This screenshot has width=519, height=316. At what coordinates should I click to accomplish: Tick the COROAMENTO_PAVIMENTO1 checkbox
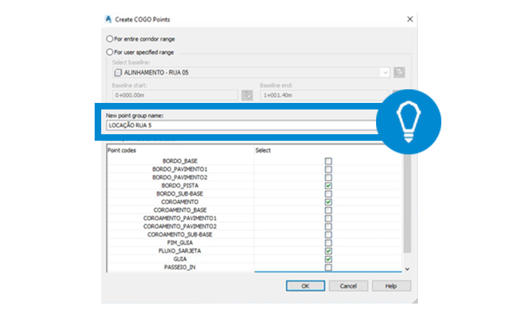coord(328,218)
